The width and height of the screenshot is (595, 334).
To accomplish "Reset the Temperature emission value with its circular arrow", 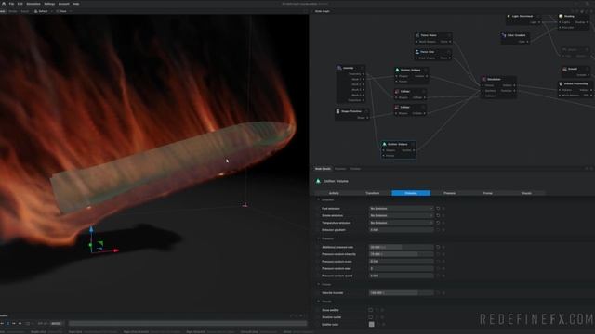I will (x=438, y=223).
